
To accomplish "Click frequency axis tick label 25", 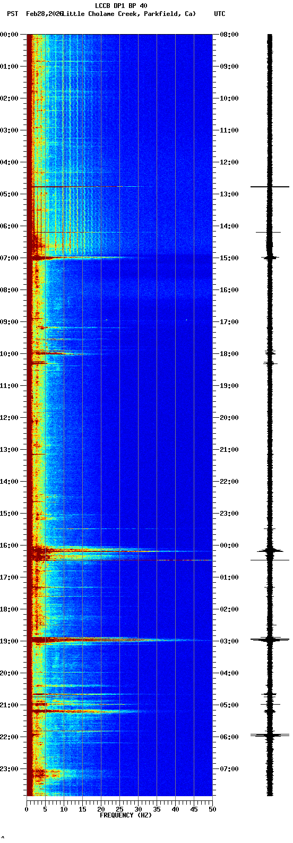I will (x=119, y=809).
